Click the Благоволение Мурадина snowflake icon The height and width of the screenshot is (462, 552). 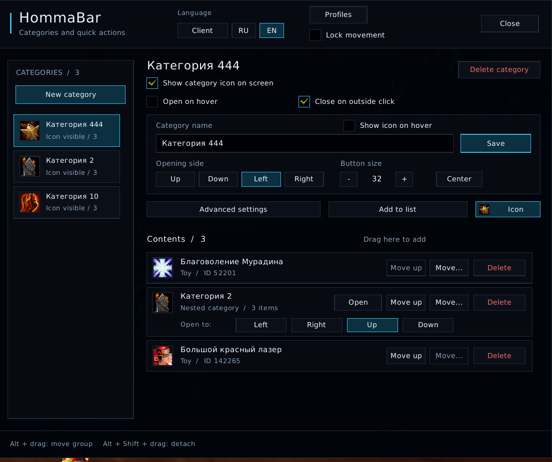162,268
